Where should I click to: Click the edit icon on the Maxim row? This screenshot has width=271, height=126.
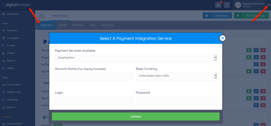pyautogui.click(x=256, y=105)
